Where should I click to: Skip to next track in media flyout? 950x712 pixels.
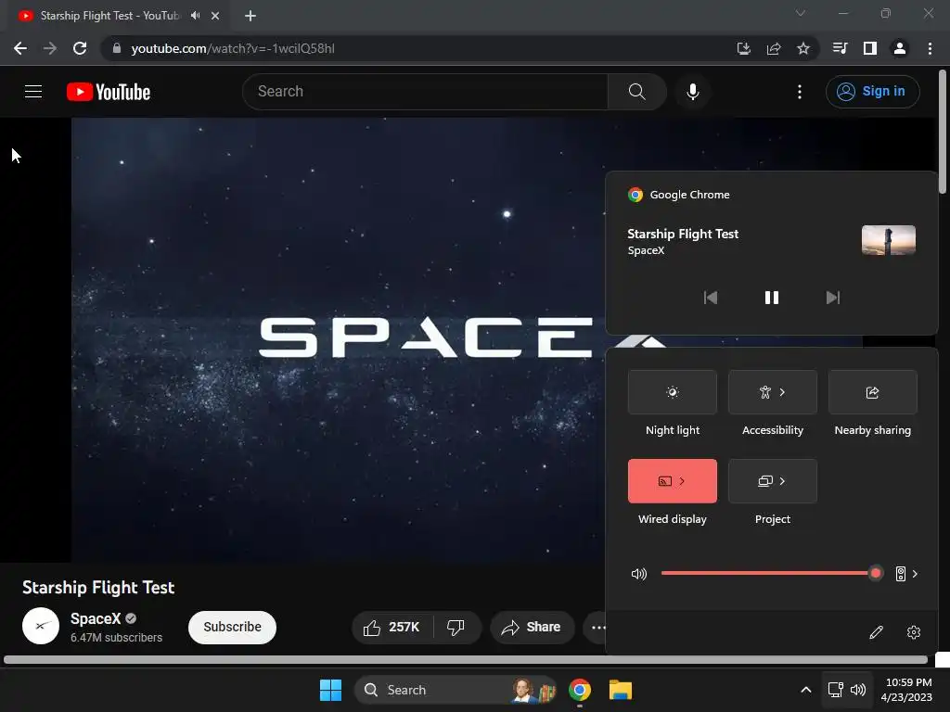[833, 298]
